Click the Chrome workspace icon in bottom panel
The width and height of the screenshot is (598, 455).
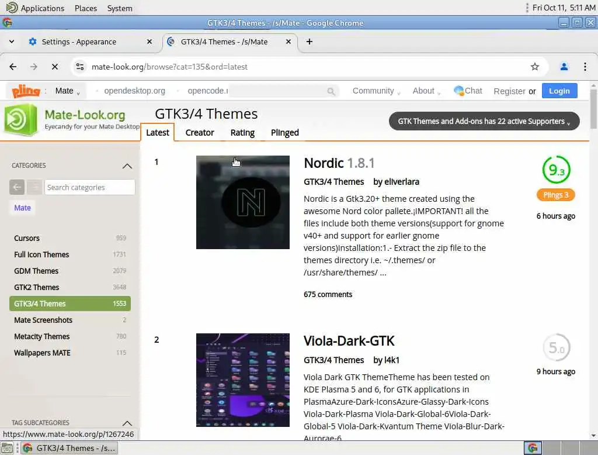point(533,448)
